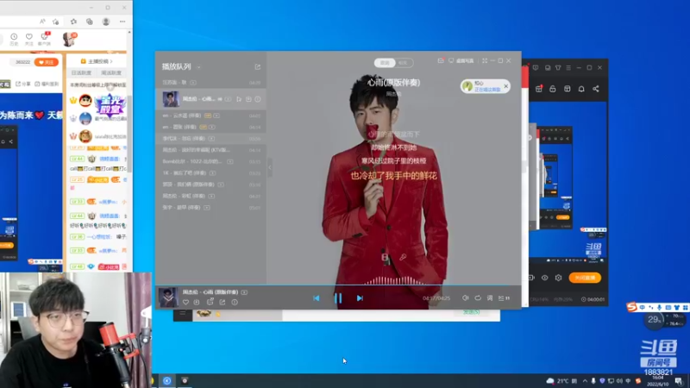690x388 pixels.
Task: Share the current song from bottom bar
Action: 223,303
